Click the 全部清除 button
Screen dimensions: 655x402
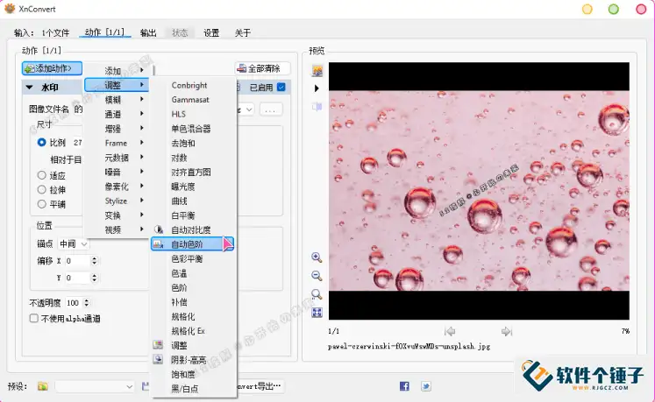pyautogui.click(x=262, y=68)
